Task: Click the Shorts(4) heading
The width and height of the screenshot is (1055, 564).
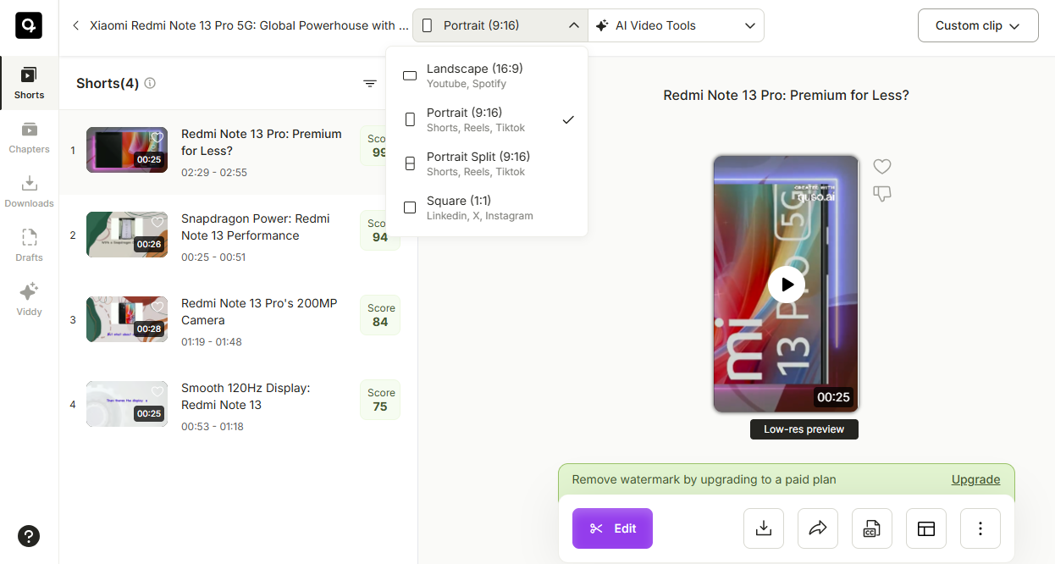Action: pyautogui.click(x=108, y=83)
